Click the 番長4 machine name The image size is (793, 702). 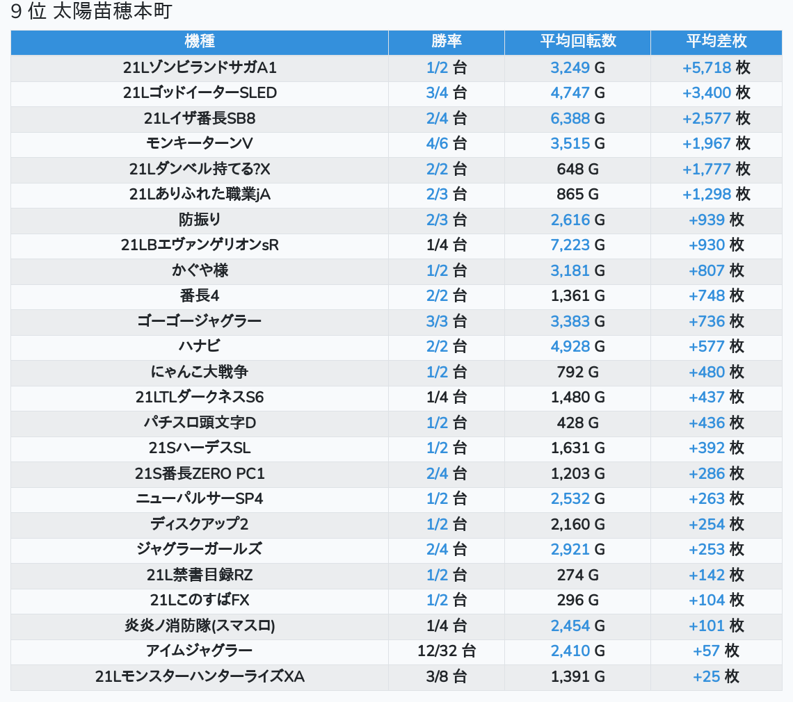coord(199,295)
